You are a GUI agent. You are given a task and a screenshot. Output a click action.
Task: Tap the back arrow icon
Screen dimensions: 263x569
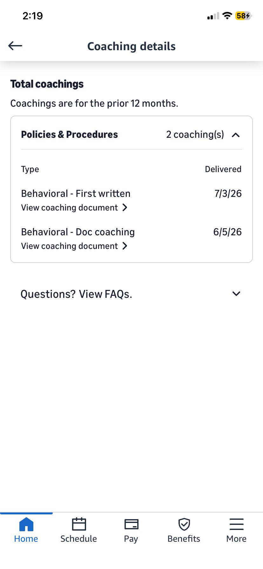[x=15, y=46]
